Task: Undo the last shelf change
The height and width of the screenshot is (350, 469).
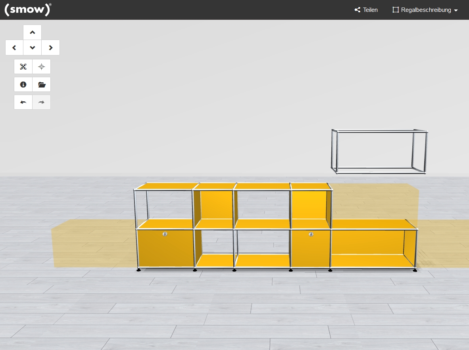Action: coord(23,102)
